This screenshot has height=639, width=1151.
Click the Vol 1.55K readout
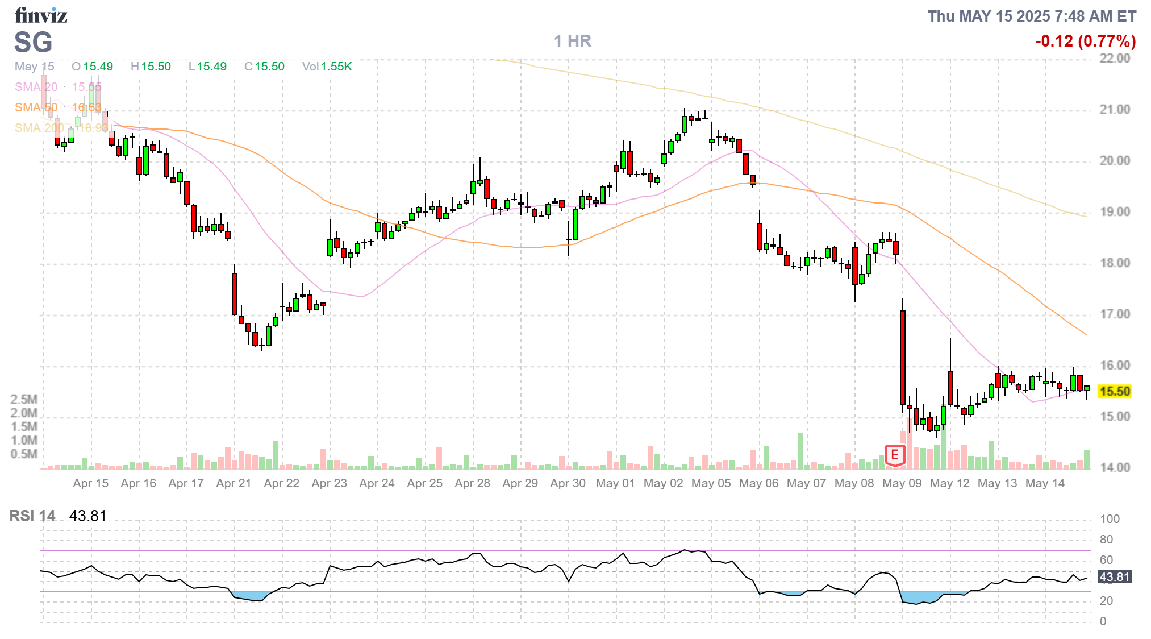tap(327, 67)
